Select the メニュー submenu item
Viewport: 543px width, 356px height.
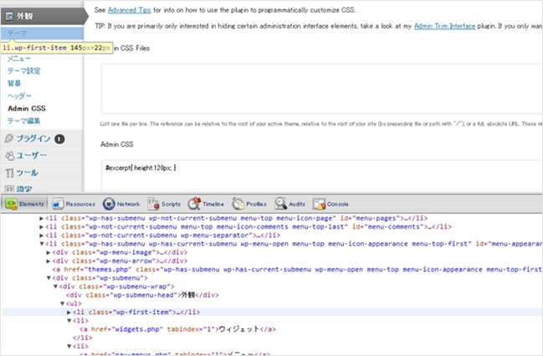tap(19, 59)
